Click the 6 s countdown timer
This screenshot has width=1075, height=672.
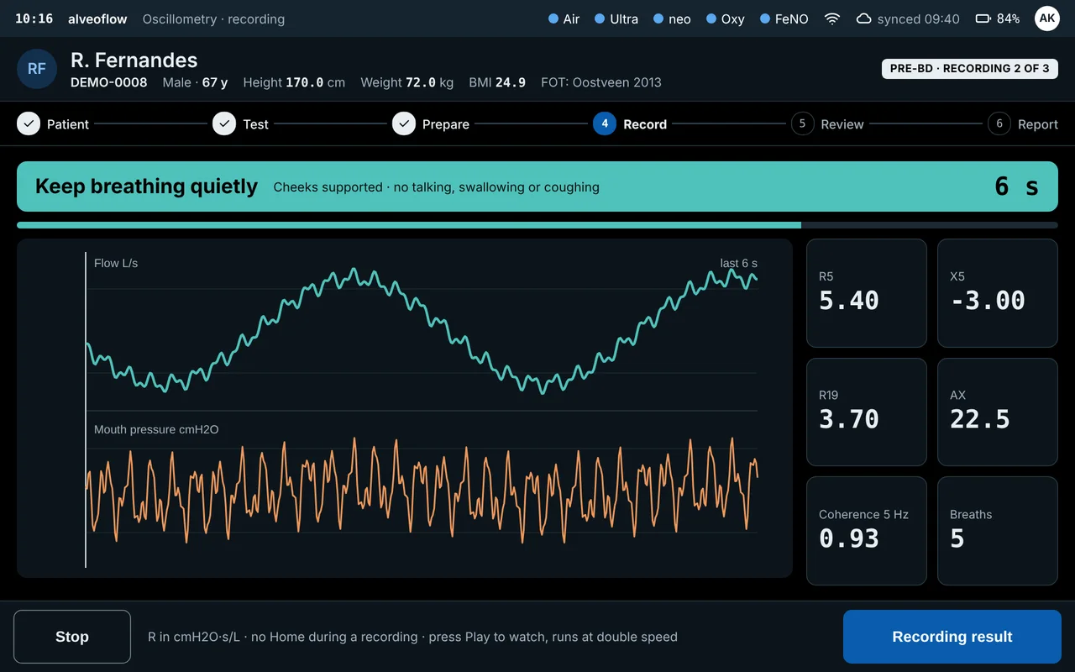[1016, 186]
